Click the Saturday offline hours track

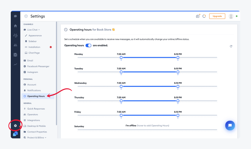click(x=147, y=130)
